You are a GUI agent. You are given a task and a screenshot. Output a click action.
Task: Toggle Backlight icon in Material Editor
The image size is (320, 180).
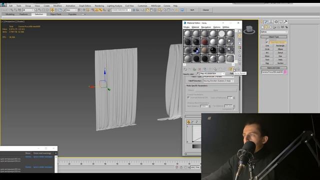(x=239, y=35)
